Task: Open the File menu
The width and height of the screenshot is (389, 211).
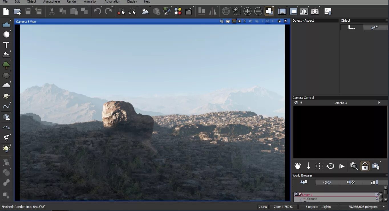Action: pos(5,2)
